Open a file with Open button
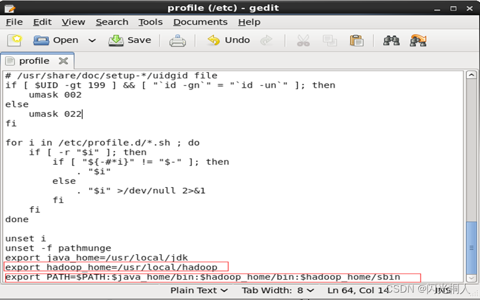 (x=56, y=40)
